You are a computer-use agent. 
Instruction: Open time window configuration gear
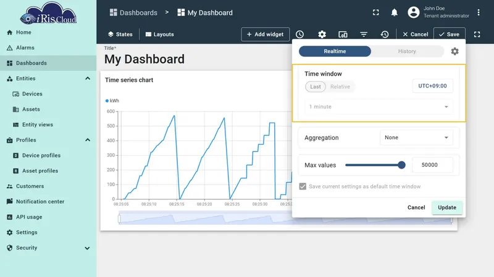coord(454,51)
